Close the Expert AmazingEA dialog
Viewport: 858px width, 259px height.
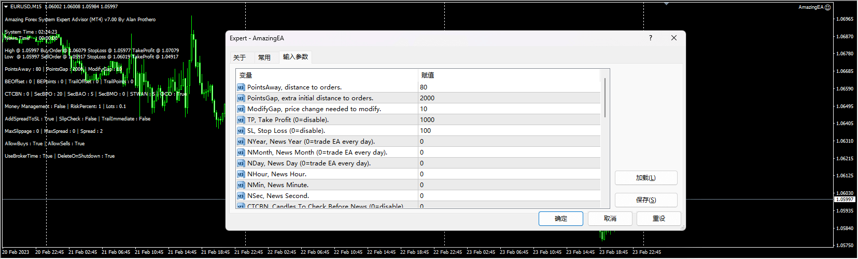(674, 38)
